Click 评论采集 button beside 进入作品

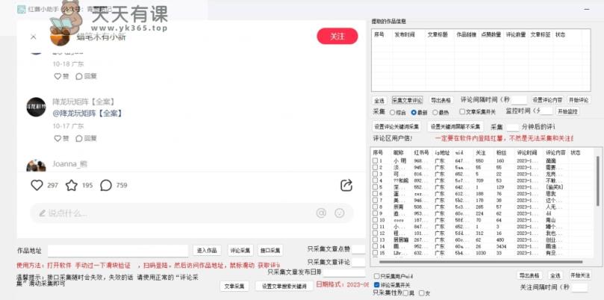(x=240, y=250)
